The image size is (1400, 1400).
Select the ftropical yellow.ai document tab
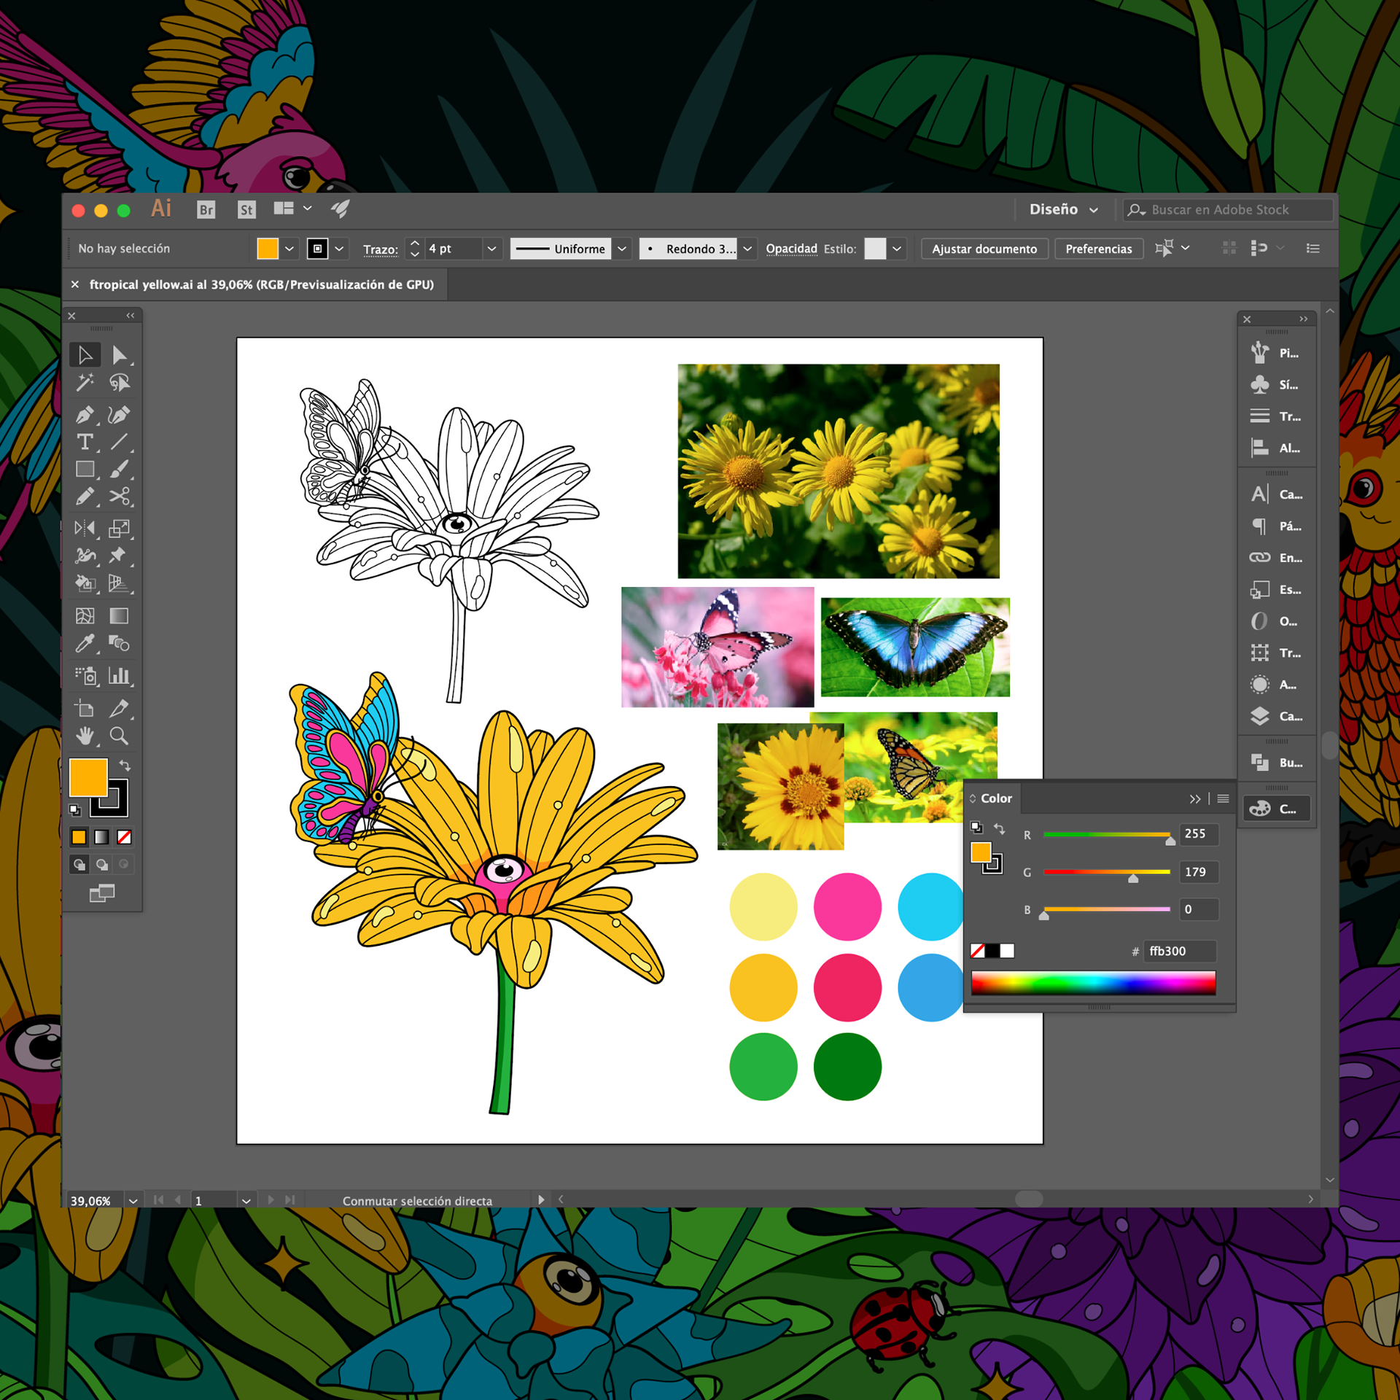coord(261,284)
